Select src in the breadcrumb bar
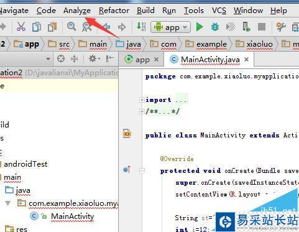 coord(59,44)
